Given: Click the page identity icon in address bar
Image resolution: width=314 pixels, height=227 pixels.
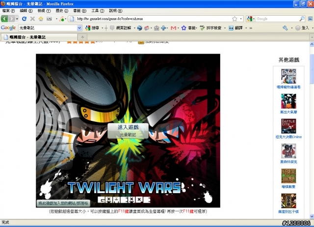Looking at the screenshot, I should [x=72, y=19].
